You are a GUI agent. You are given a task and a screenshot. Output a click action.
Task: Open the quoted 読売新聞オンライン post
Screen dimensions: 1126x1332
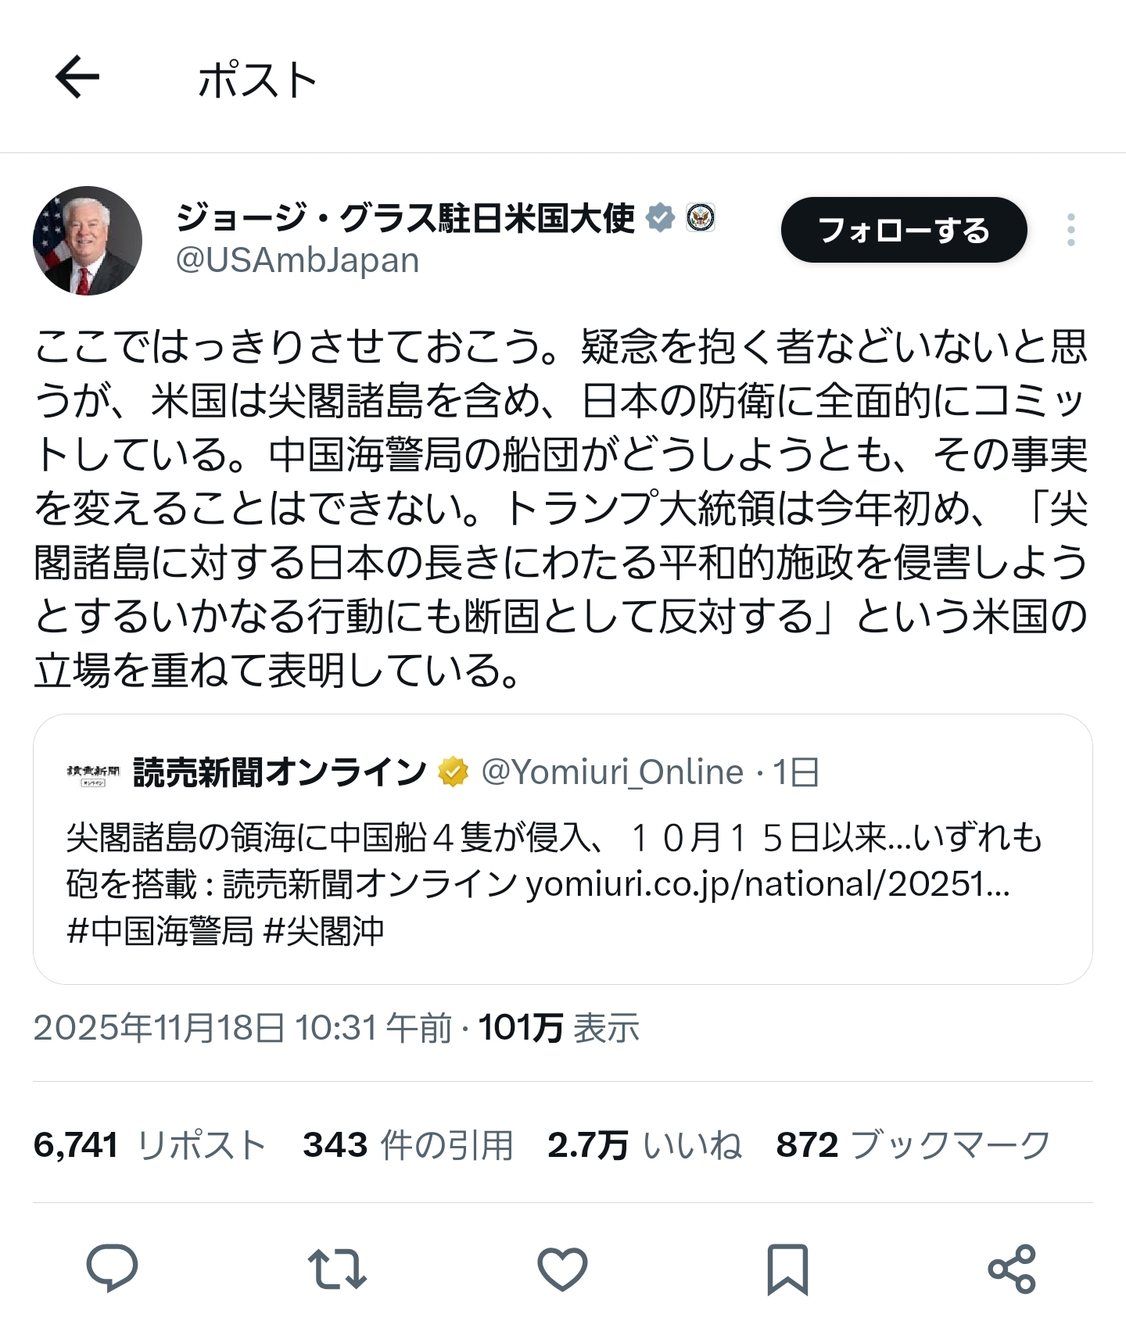[561, 883]
